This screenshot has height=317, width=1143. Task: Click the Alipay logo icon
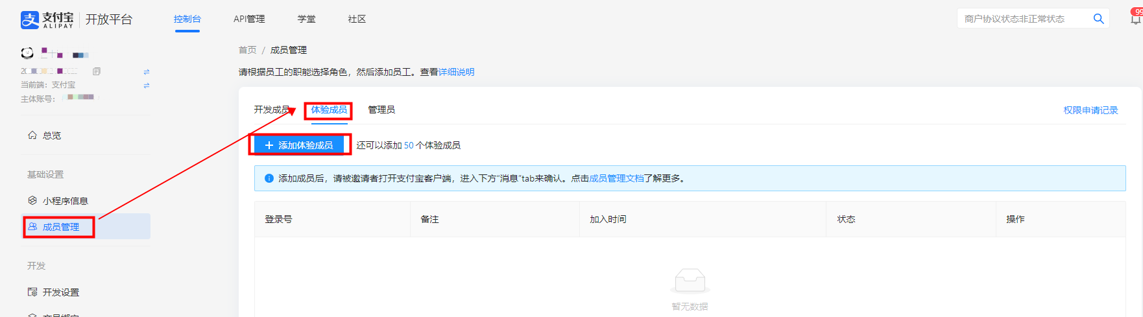(x=30, y=19)
